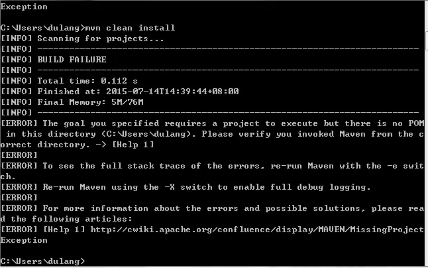The height and width of the screenshot is (268, 428).
Task: Click the 'Total time: 0.112 s' line
Action: pos(87,81)
